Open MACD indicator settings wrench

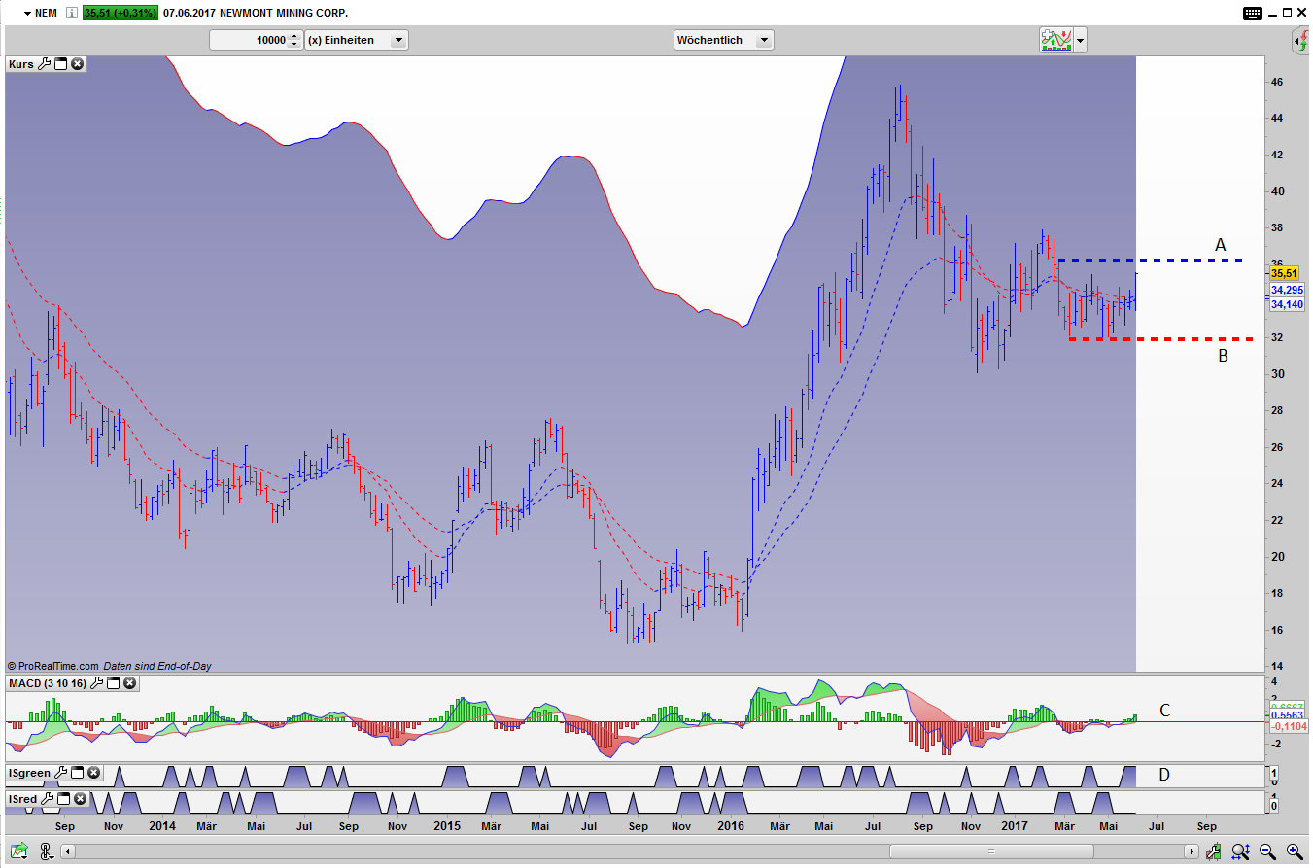click(x=96, y=684)
